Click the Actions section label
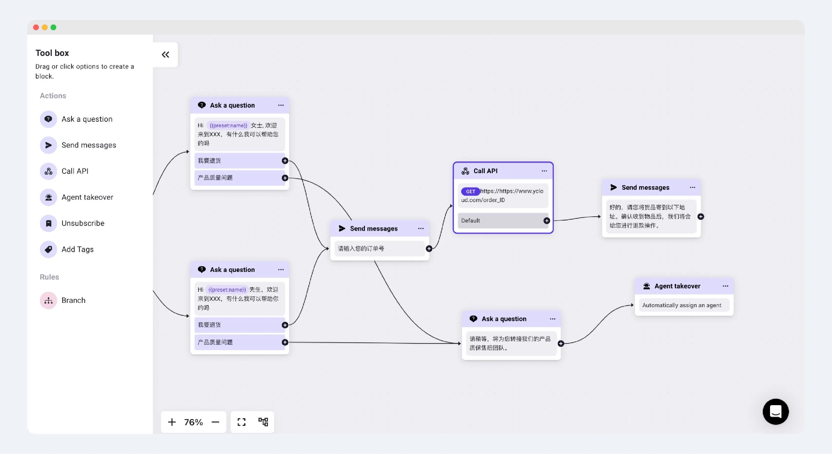This screenshot has width=832, height=454. click(x=53, y=96)
